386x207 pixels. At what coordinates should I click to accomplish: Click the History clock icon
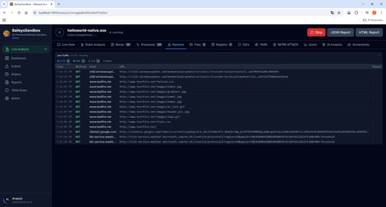(x=7, y=74)
